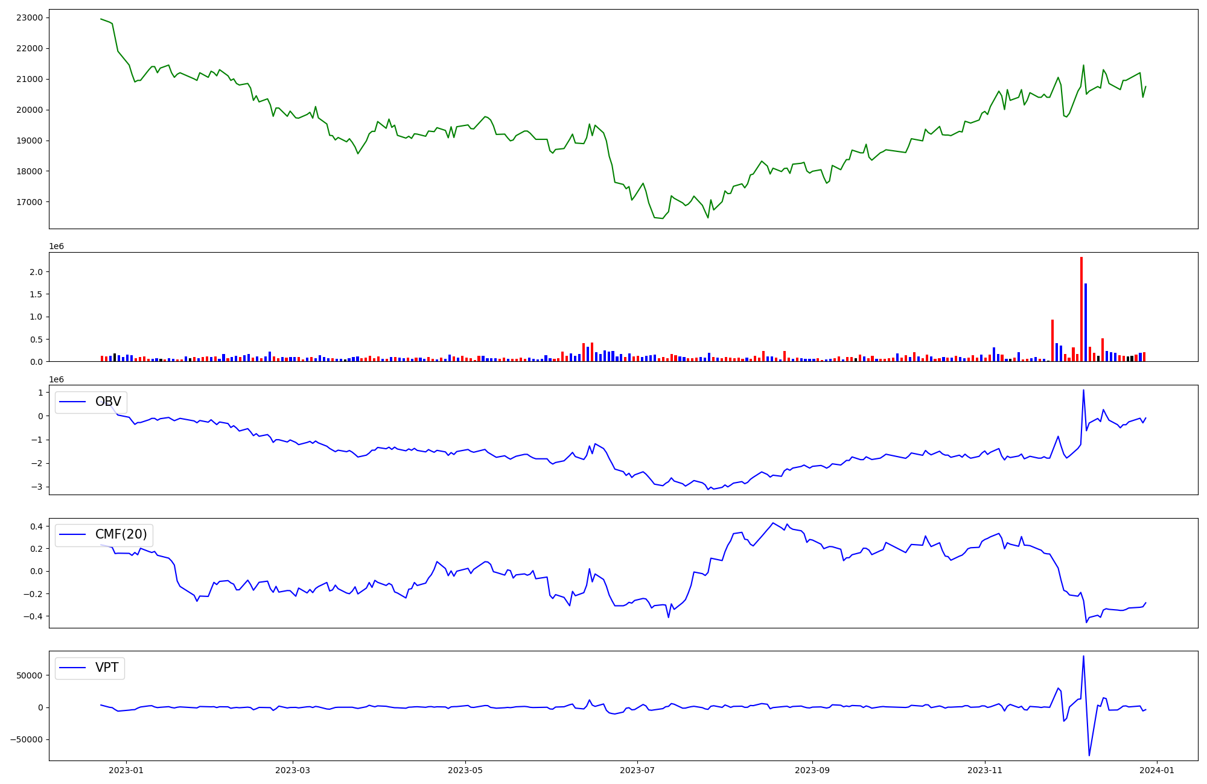1207x784 pixels.
Task: Click the 2024-01 x-axis date label
Action: (x=1156, y=770)
